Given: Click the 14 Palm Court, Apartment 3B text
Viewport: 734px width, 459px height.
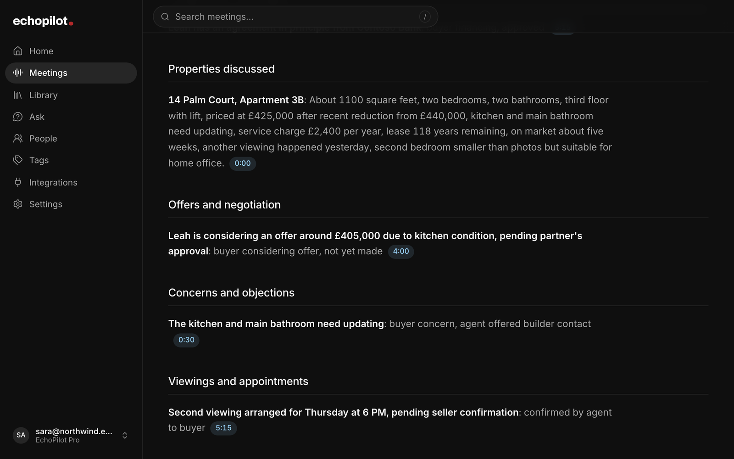Looking at the screenshot, I should coord(236,100).
